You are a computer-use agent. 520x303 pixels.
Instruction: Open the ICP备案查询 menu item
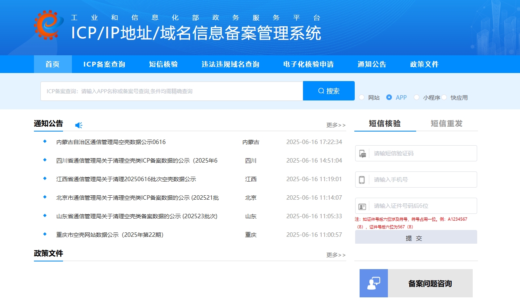[x=104, y=65]
